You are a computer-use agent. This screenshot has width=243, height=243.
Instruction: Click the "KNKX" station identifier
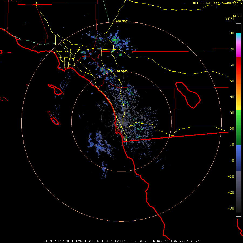pyautogui.click(x=158, y=241)
